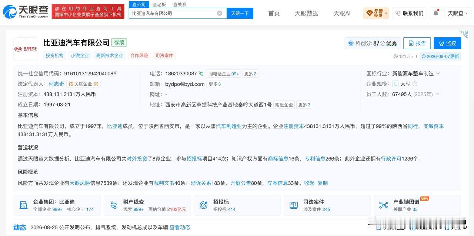Click the 小微企业 tag
This screenshot has height=236, width=474.
point(80,55)
